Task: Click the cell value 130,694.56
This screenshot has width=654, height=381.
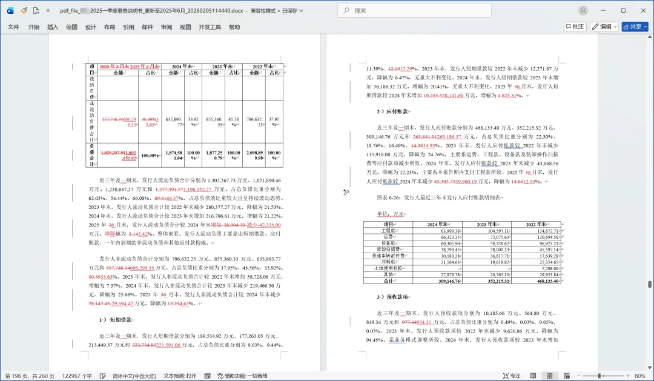Action: [547, 237]
